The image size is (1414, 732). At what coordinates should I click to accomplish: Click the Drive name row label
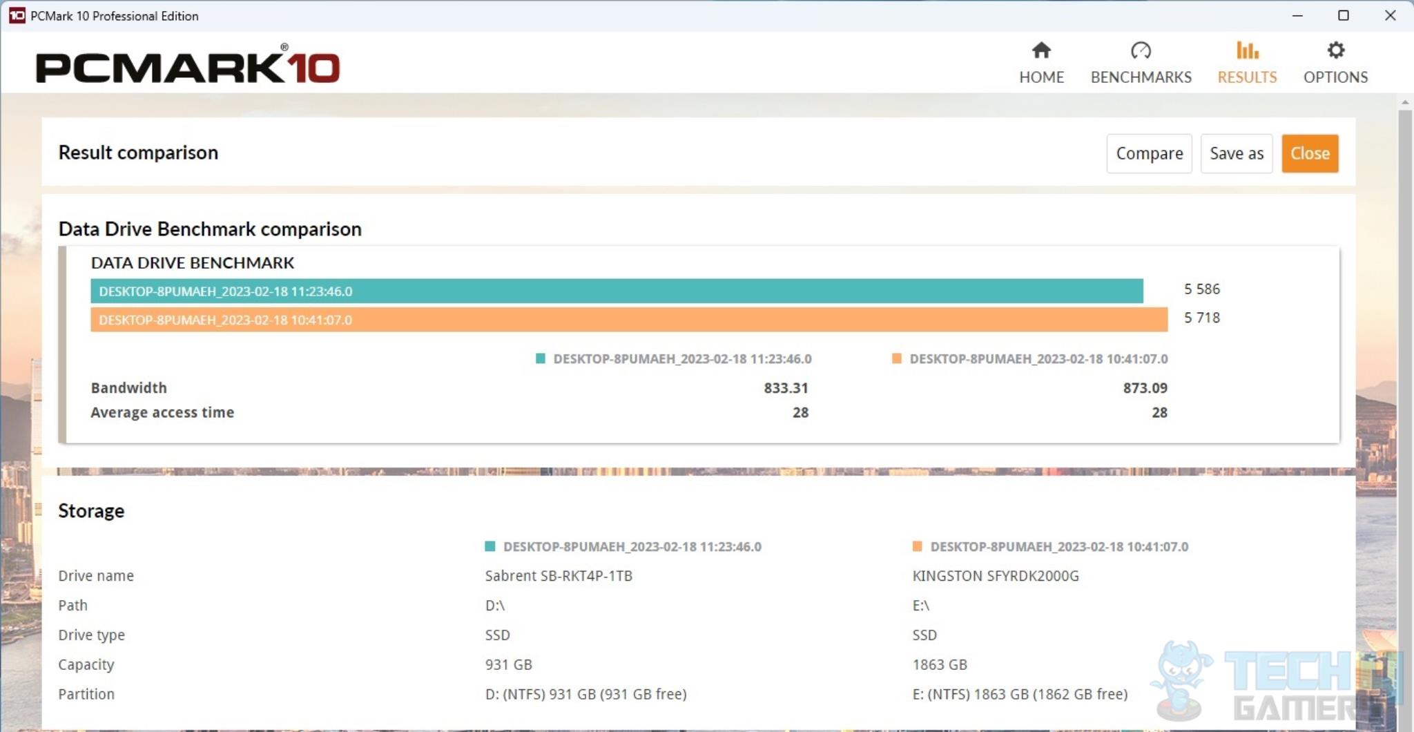point(96,576)
